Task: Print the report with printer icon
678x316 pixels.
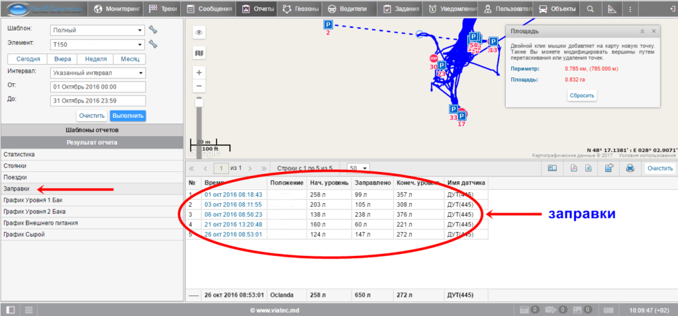Action: [630, 169]
